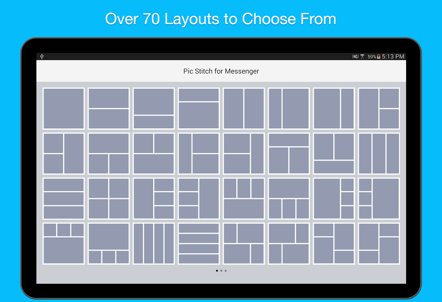Choose two-column layout with narrow right column
Screen dimensions: 442x302
click(x=334, y=108)
